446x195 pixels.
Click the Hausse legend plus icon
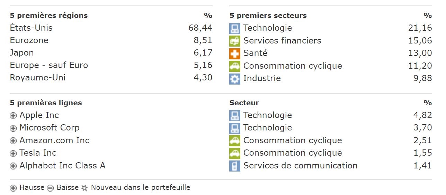point(13,188)
